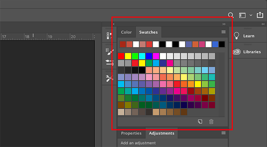Screen dimensions: 267x147
Task: Click the search magnifier icon
Action: (231, 15)
